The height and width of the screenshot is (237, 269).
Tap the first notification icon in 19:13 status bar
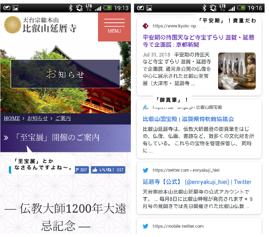[7, 8]
